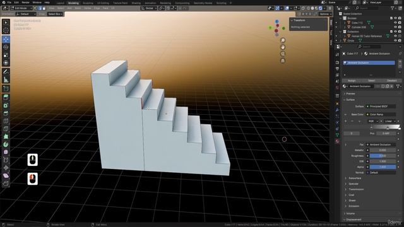Activate the Move tool
Viewport: 404px width, 227px height.
(x=6, y=39)
